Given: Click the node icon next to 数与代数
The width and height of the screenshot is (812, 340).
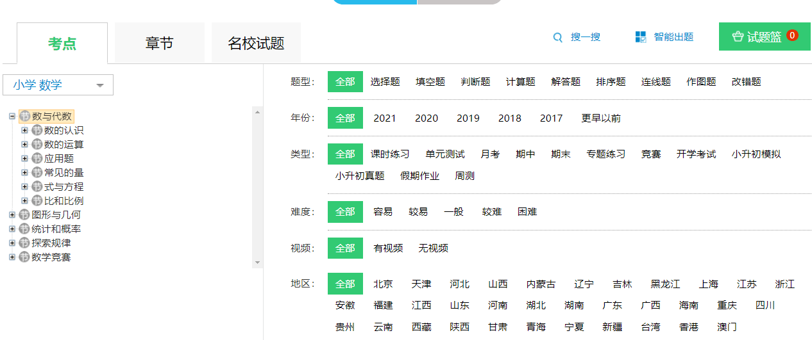Looking at the screenshot, I should pyautogui.click(x=25, y=117).
